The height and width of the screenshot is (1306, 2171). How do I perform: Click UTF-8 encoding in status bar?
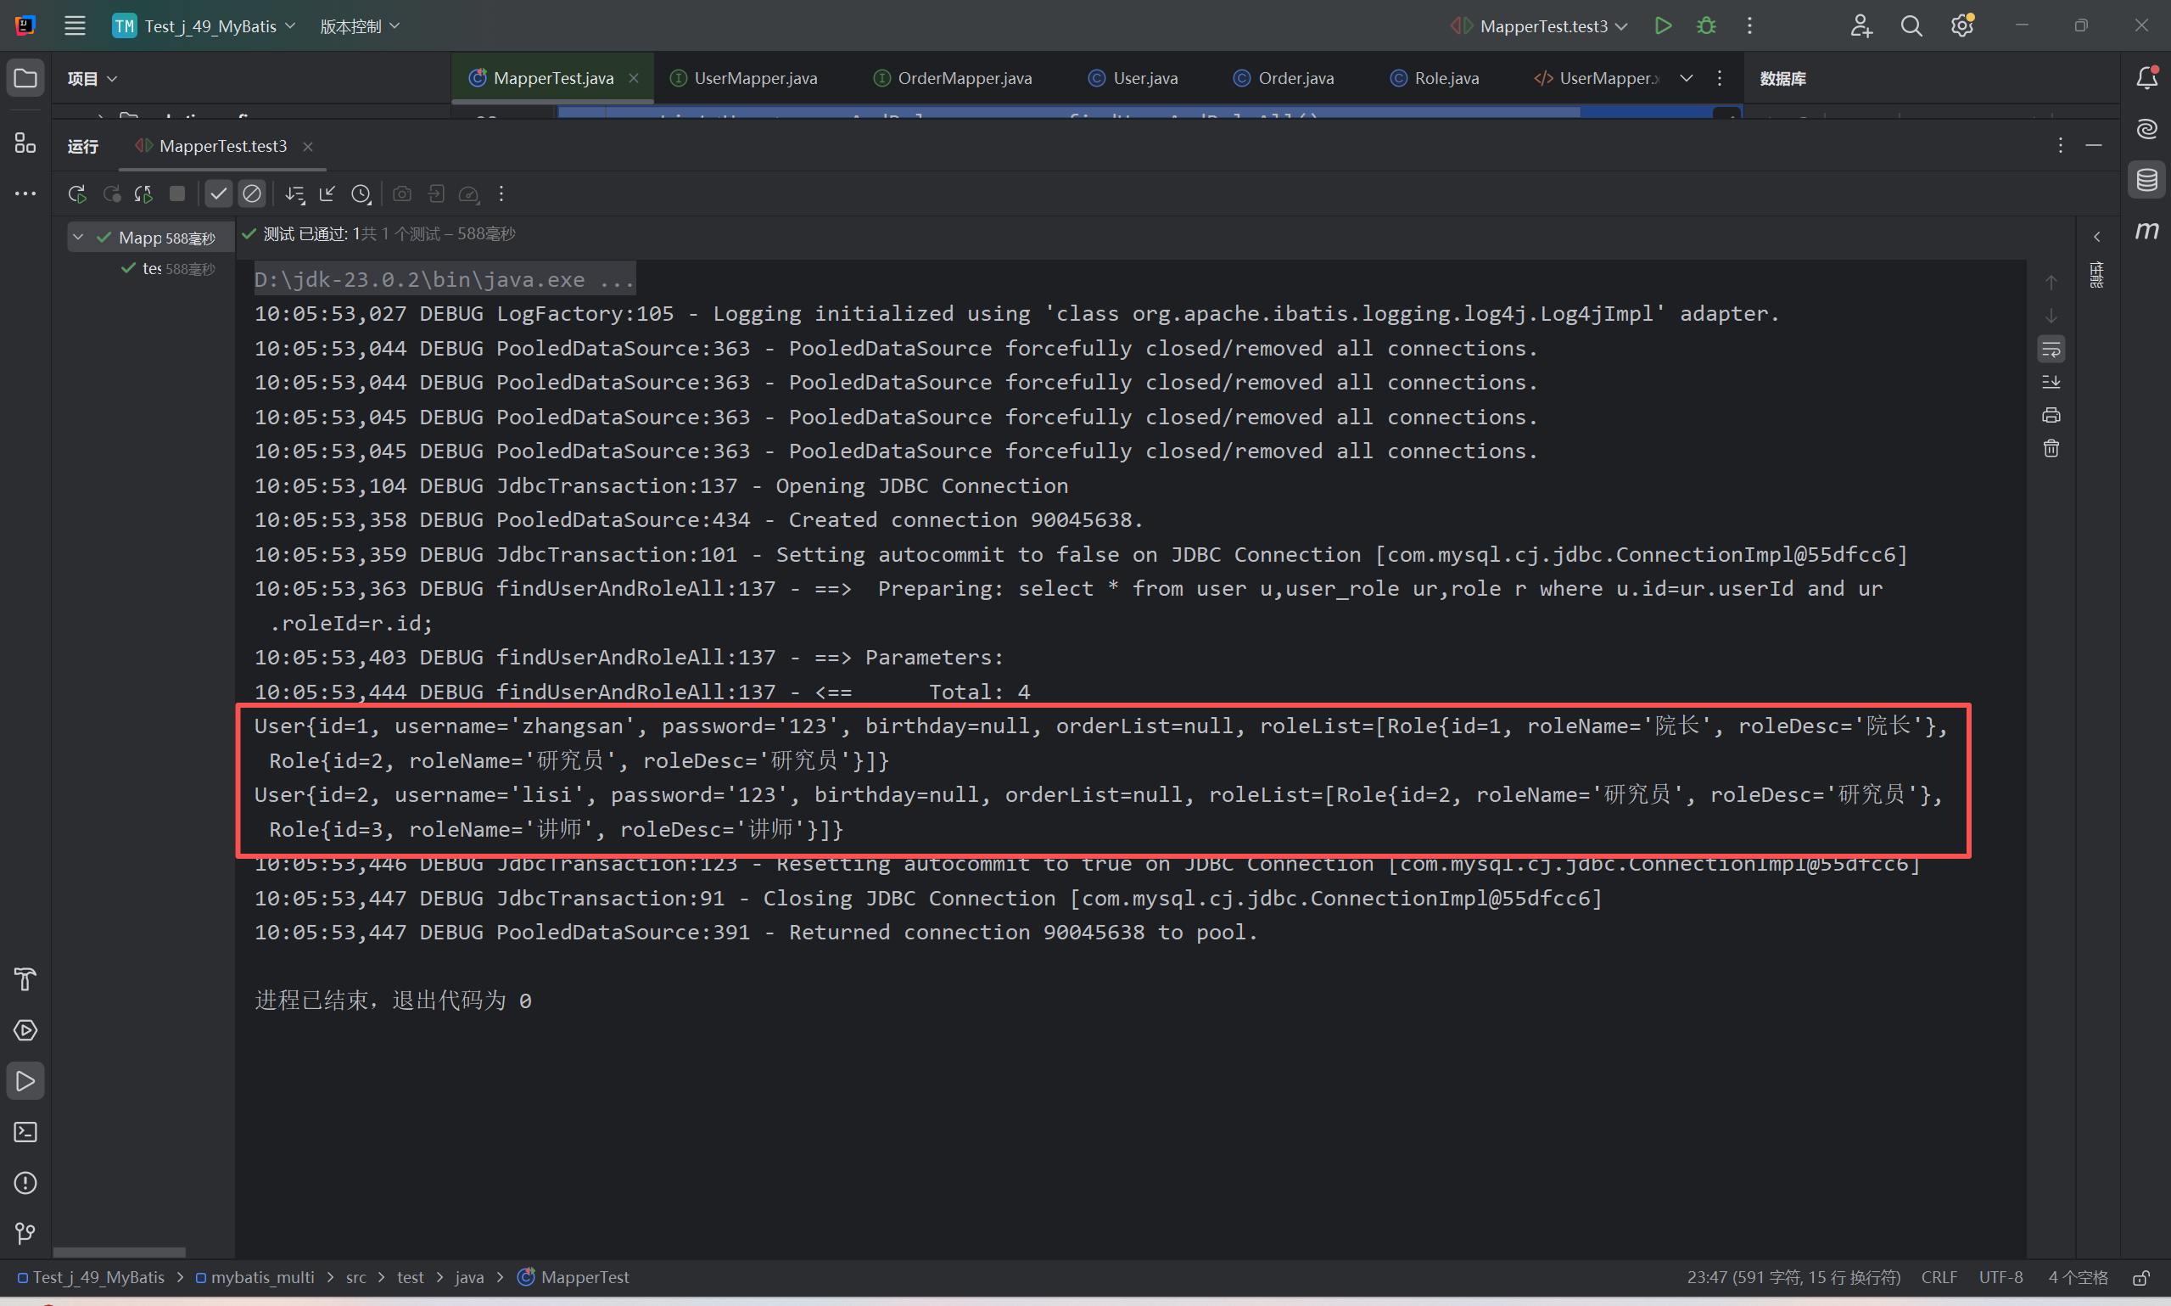(2000, 1277)
